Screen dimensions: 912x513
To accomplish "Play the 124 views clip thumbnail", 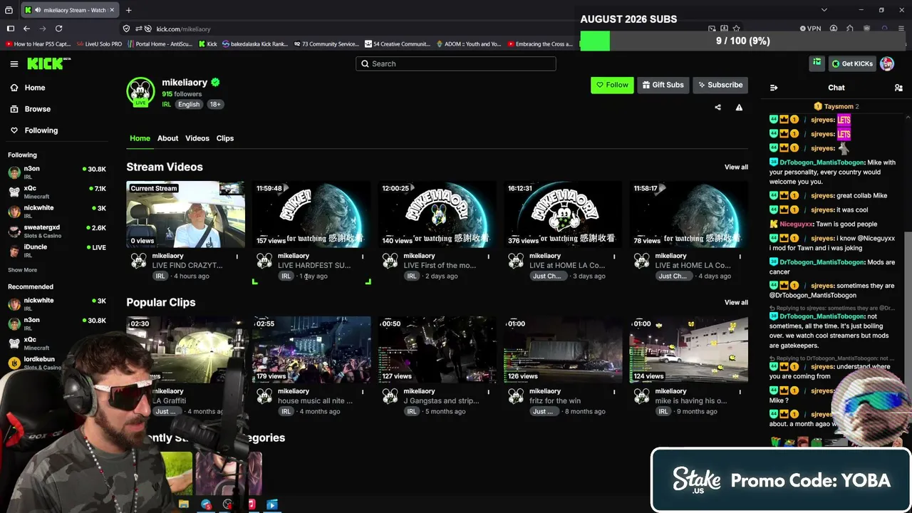I will click(x=689, y=350).
